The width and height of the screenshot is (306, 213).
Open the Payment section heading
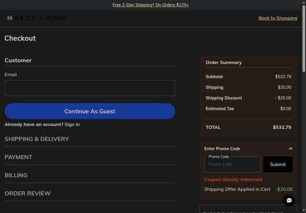tap(18, 157)
